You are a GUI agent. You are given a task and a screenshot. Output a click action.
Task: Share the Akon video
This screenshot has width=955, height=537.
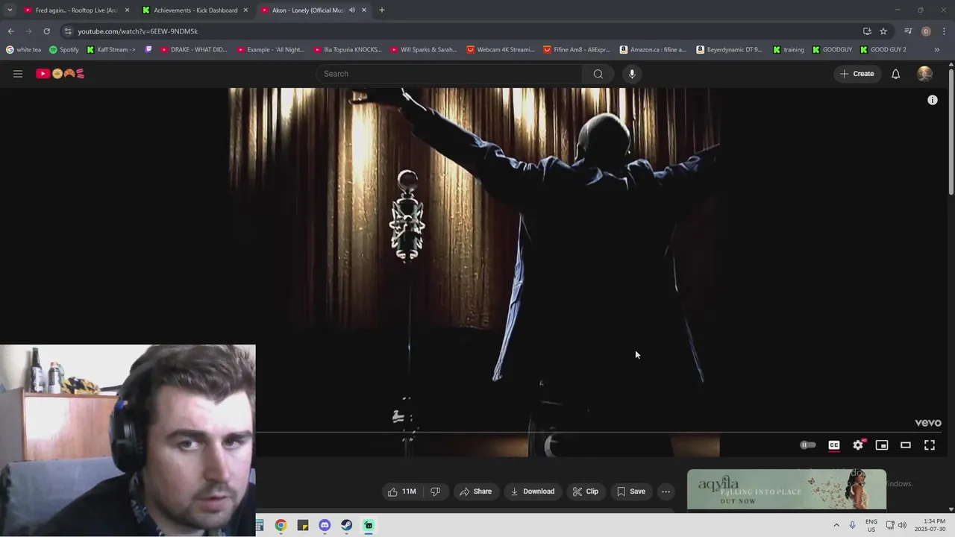coord(475,492)
